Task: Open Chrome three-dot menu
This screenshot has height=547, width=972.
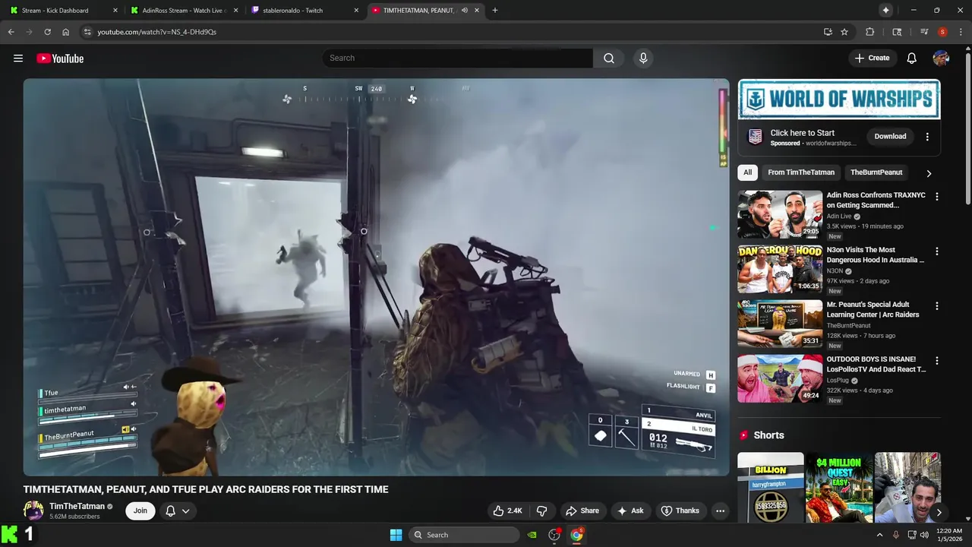Action: coord(961,32)
